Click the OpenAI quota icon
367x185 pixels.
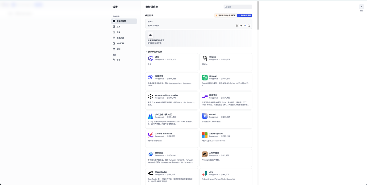pyautogui.click(x=237, y=26)
